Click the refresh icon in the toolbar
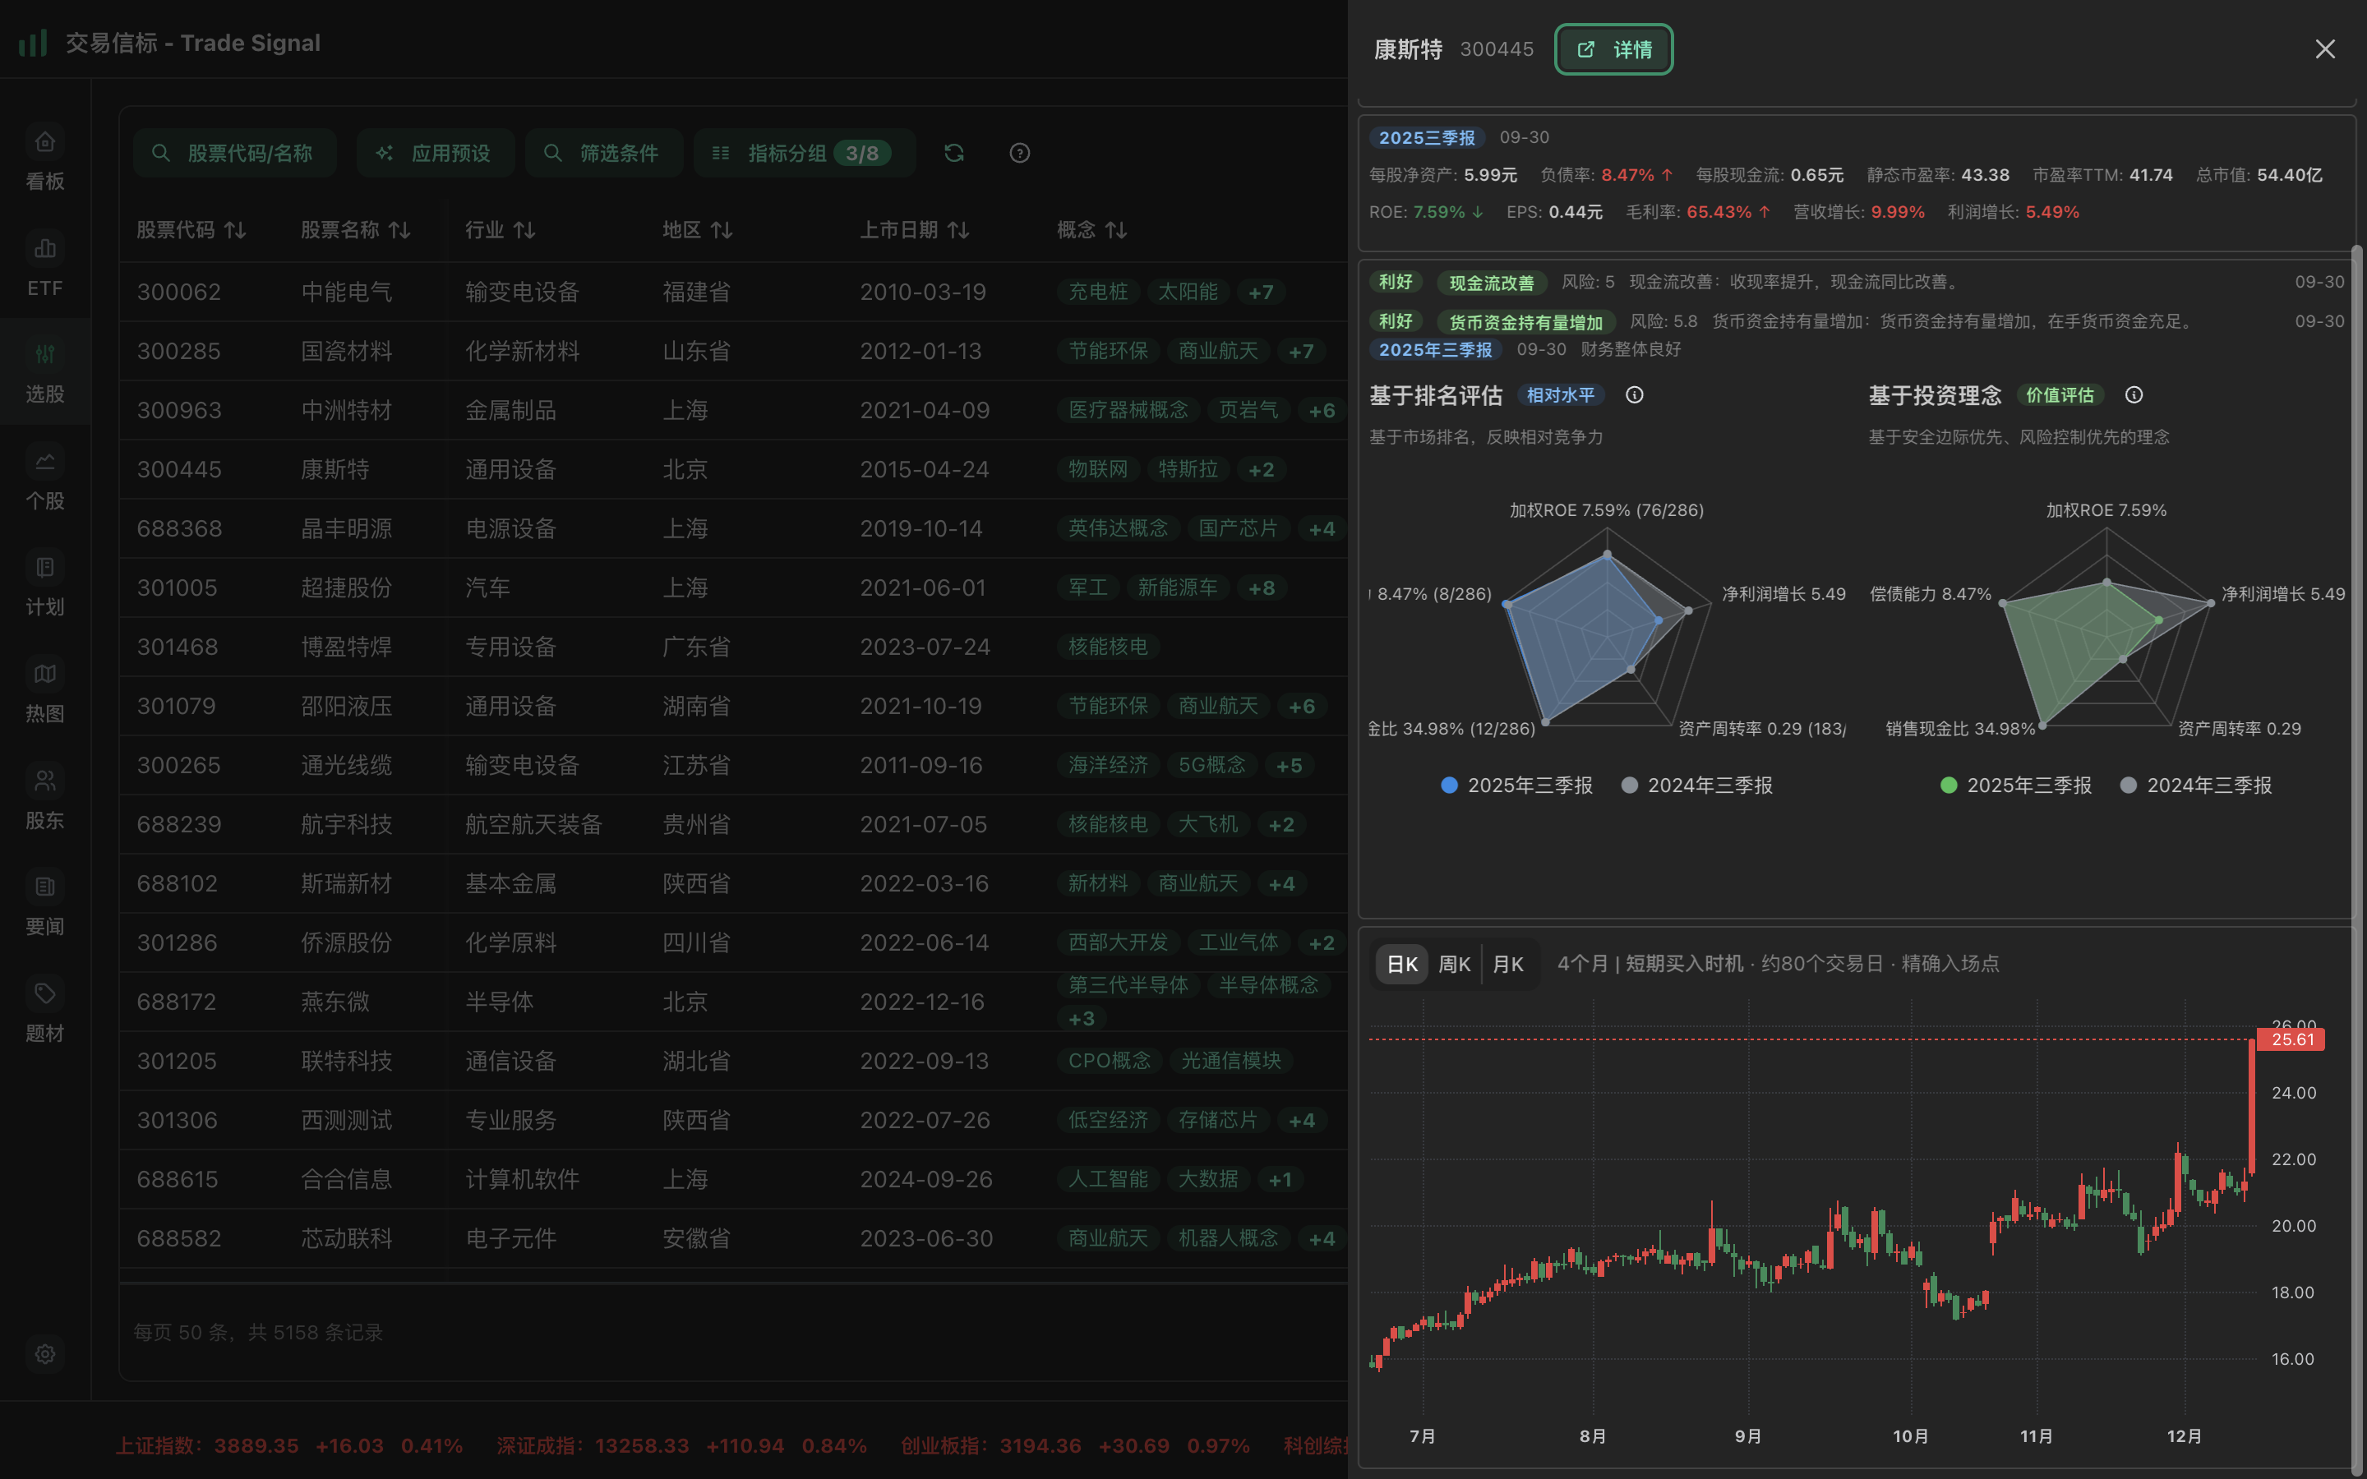The height and width of the screenshot is (1479, 2367). [x=953, y=154]
